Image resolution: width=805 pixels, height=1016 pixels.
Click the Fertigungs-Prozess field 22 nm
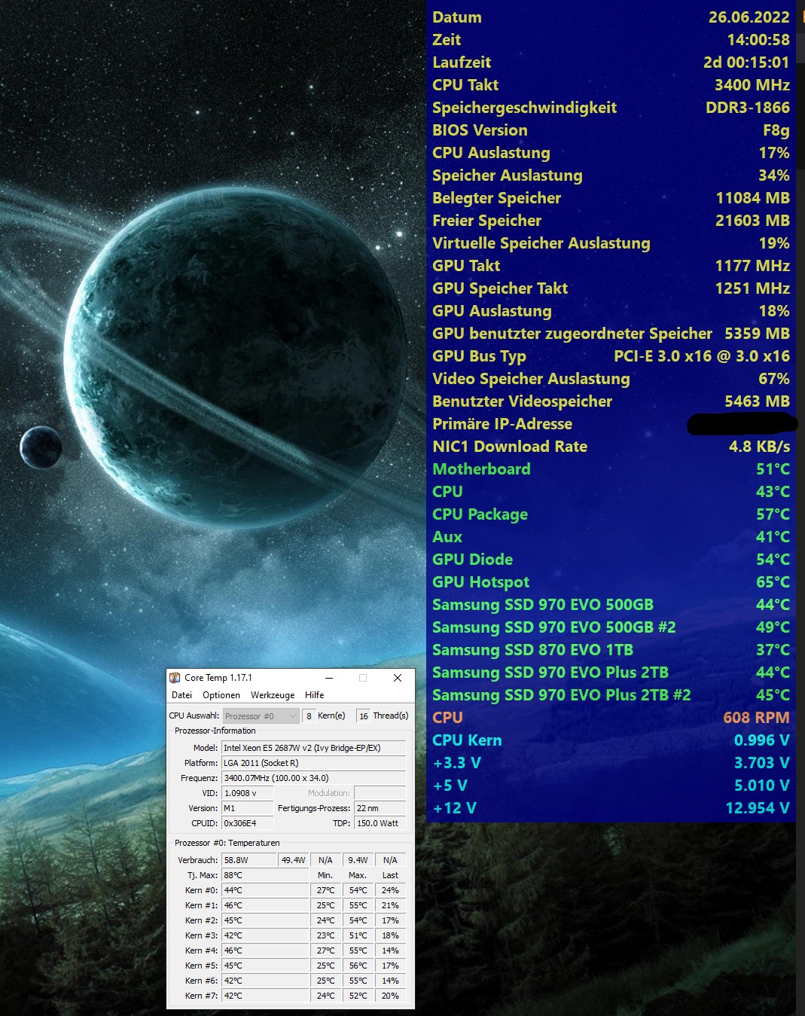coord(380,808)
